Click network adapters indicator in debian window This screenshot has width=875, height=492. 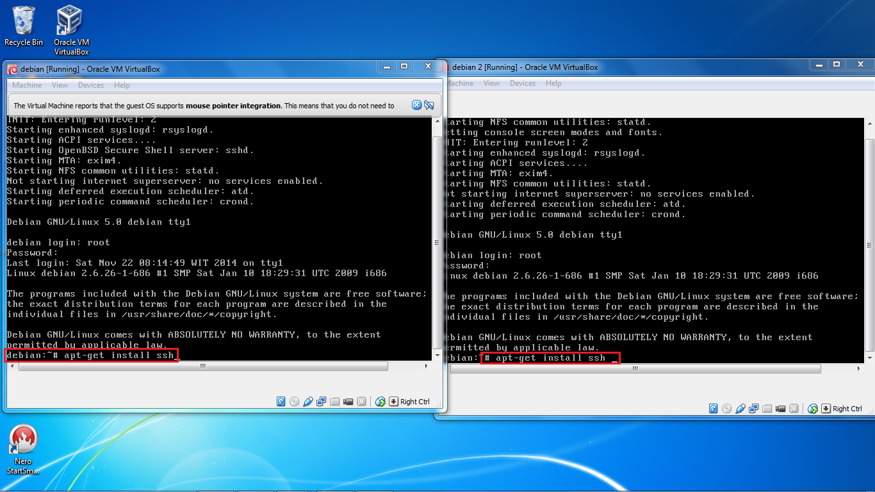coord(322,402)
